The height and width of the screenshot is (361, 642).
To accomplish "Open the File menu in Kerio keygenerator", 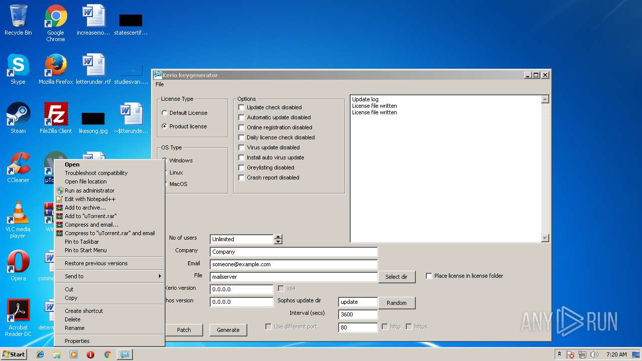I will point(159,84).
